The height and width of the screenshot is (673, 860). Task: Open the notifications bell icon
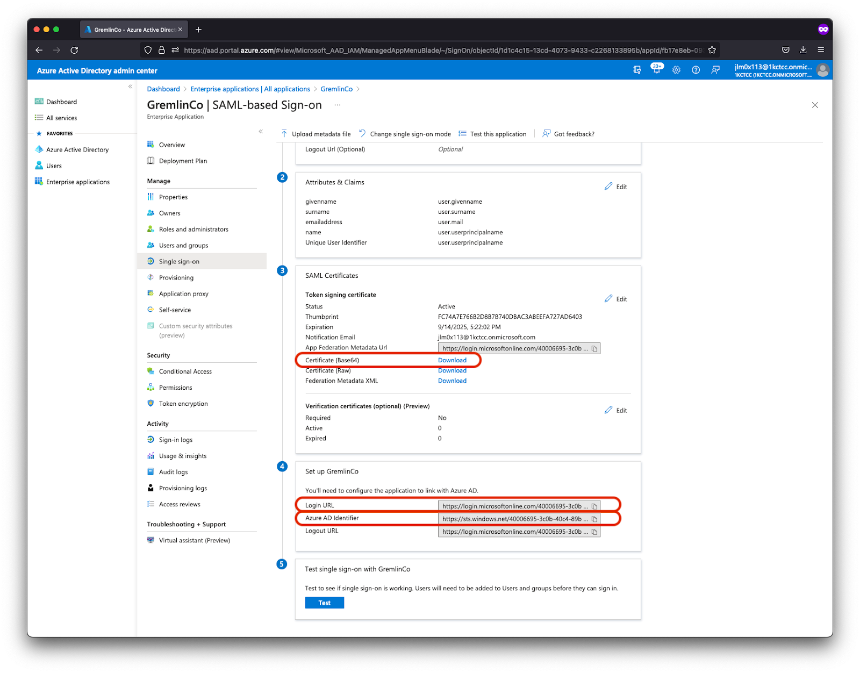click(656, 70)
